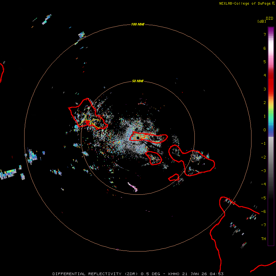Click the purple top of the color bar
This screenshot has width=276, height=276.
click(271, 30)
